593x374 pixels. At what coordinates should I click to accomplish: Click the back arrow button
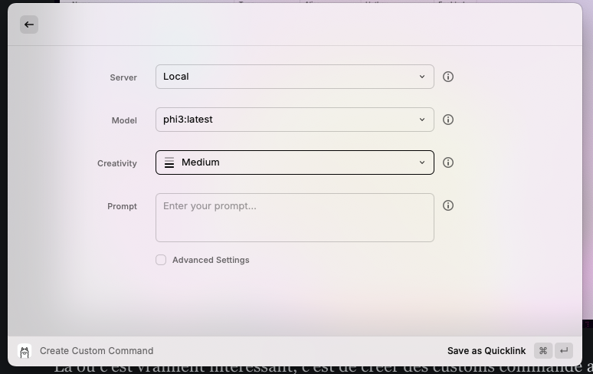29,25
